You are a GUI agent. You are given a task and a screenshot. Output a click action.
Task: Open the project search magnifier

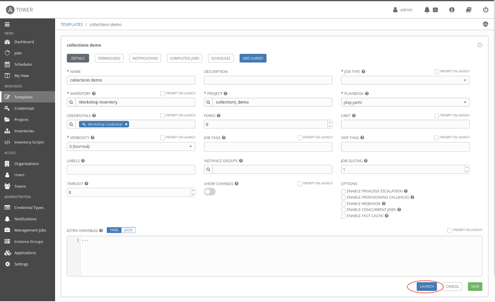pyautogui.click(x=208, y=102)
